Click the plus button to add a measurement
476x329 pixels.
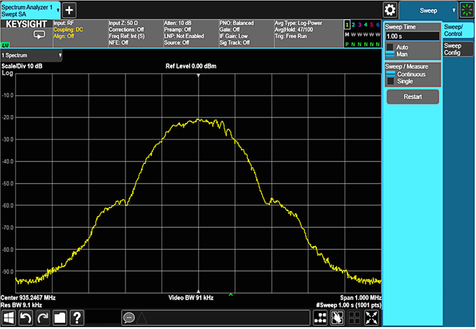[70, 10]
